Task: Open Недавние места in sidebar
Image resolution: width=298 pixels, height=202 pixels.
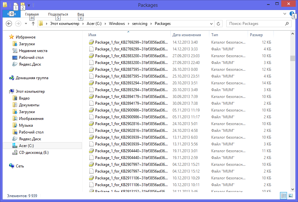Action: (33, 51)
